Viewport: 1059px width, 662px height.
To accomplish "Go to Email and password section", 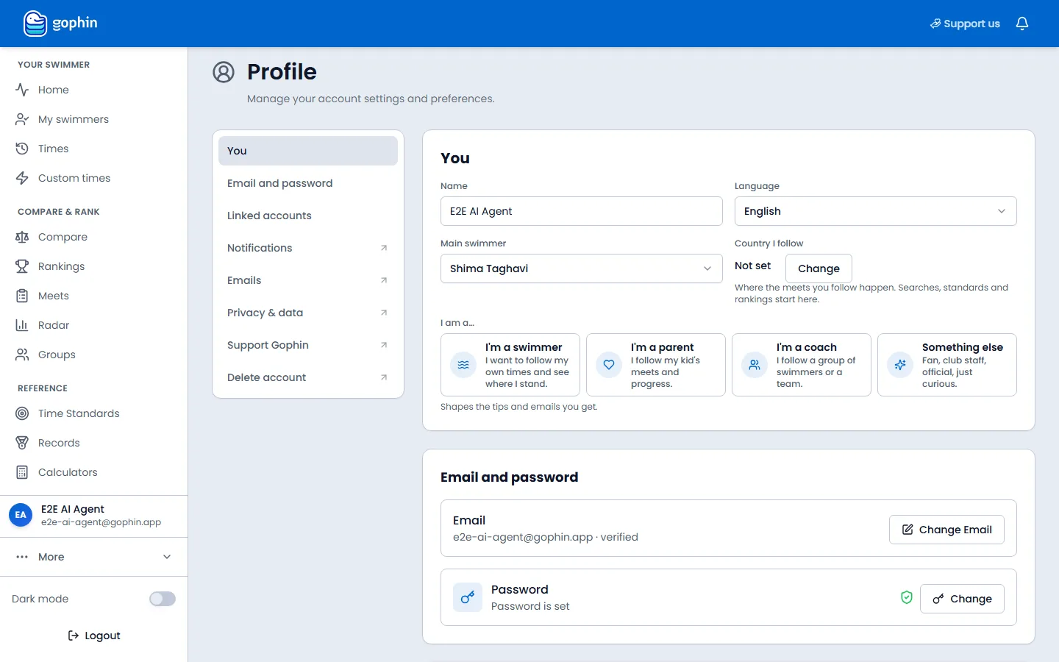I will point(308,183).
